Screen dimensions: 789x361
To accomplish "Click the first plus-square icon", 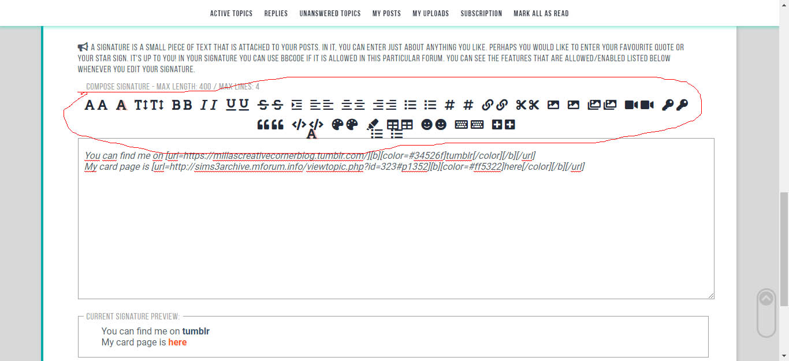I will [x=497, y=124].
